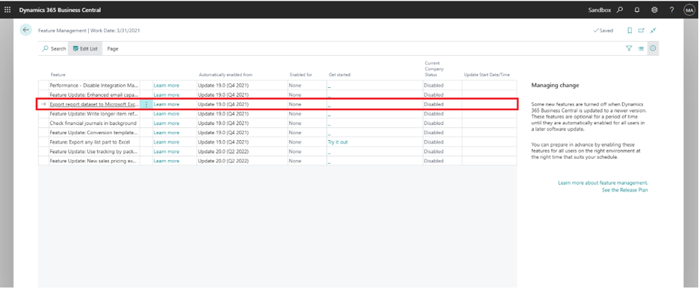Collapse the page with the shrink icon
The image size is (699, 289).
click(653, 31)
